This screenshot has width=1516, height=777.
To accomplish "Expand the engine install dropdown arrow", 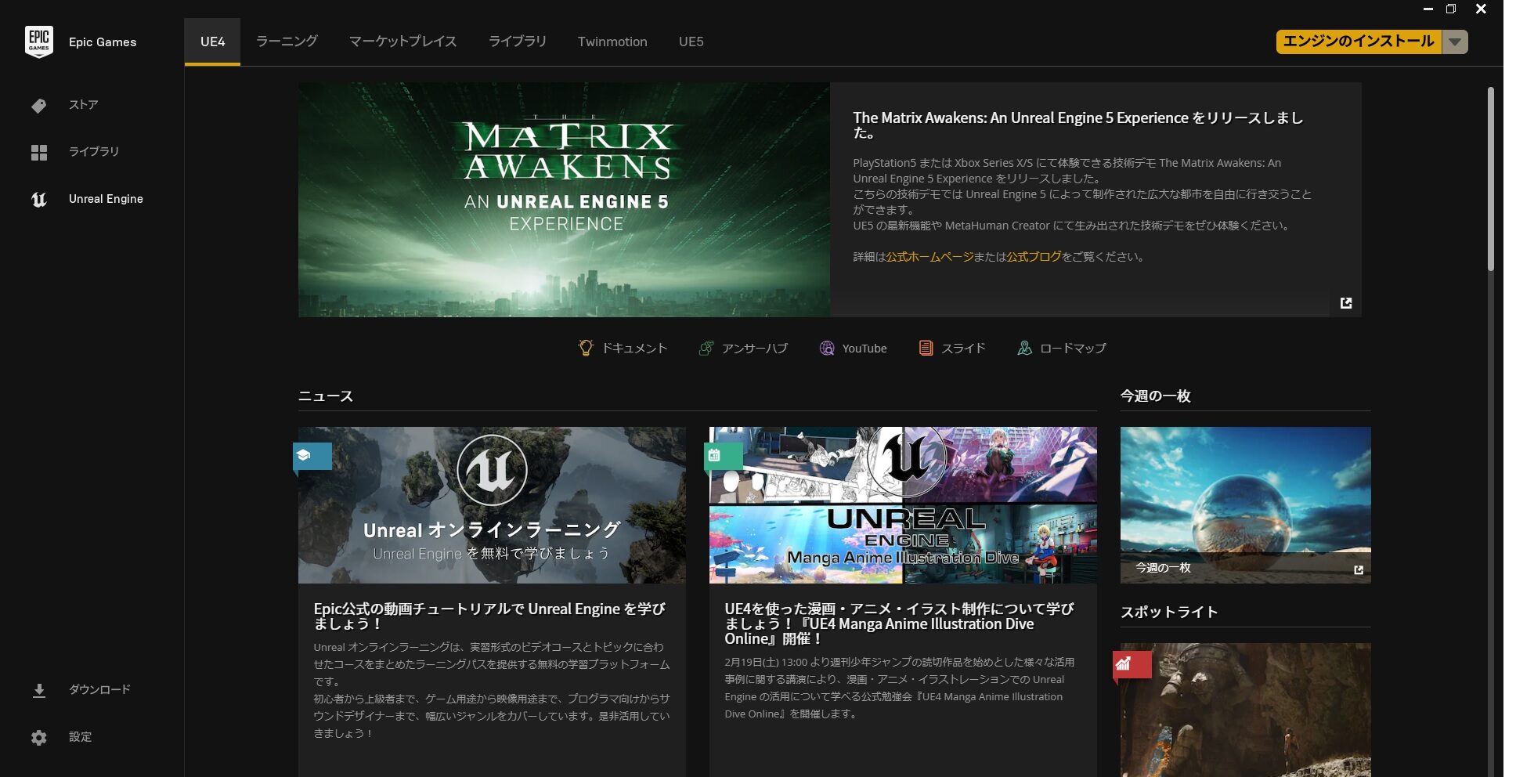I will pyautogui.click(x=1455, y=42).
